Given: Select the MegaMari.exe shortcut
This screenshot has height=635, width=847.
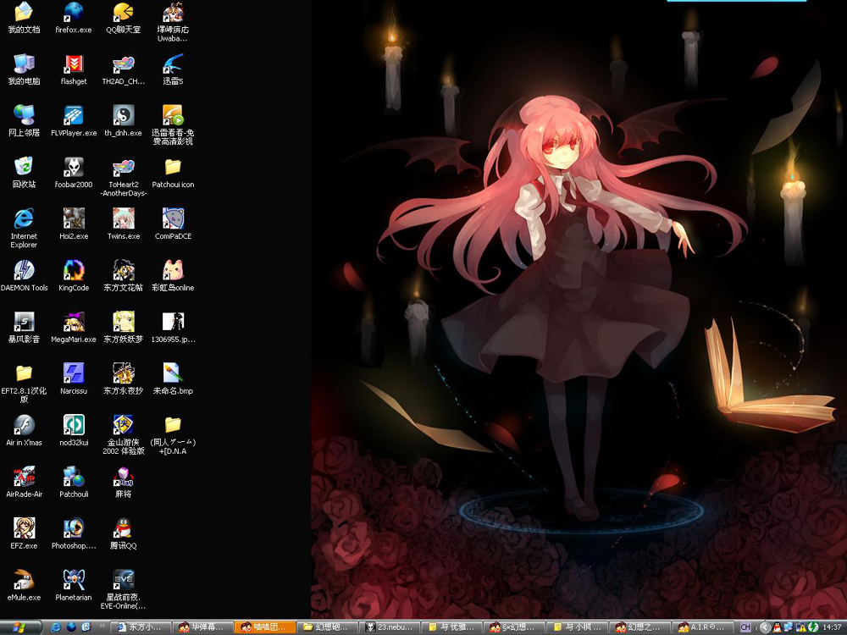Looking at the screenshot, I should click(74, 329).
